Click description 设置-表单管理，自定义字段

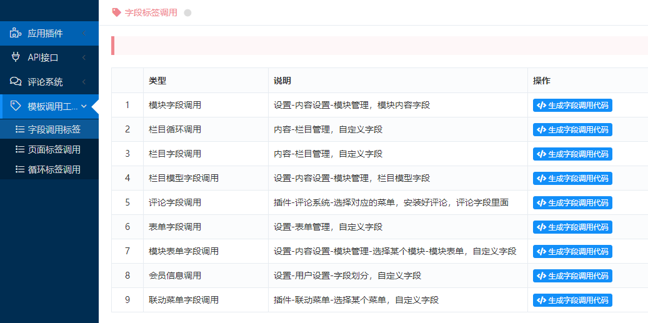click(x=328, y=227)
